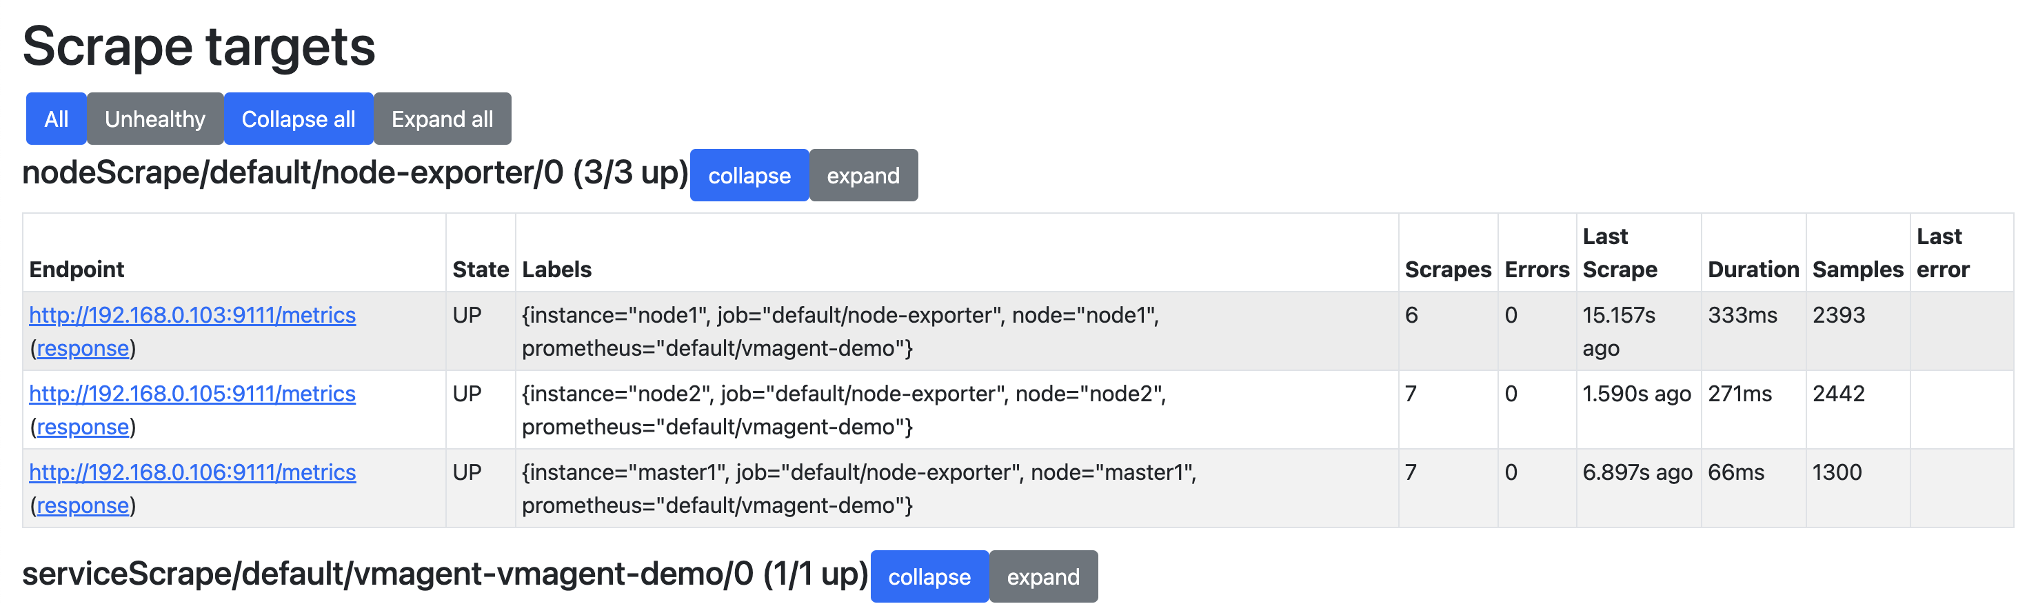Open the 192.168.0.105:9111/metrics endpoint link
2027x604 pixels.
click(x=192, y=394)
